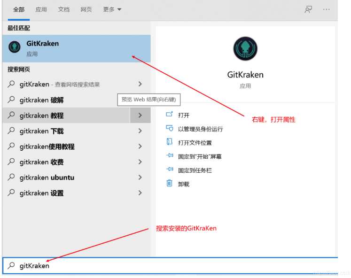This screenshot has height=278, width=351.
Task: Click the uninstall trash icon
Action: [x=170, y=183]
